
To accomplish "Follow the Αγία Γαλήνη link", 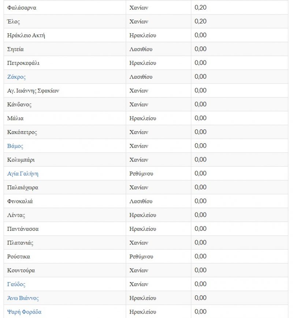I will (x=23, y=174).
